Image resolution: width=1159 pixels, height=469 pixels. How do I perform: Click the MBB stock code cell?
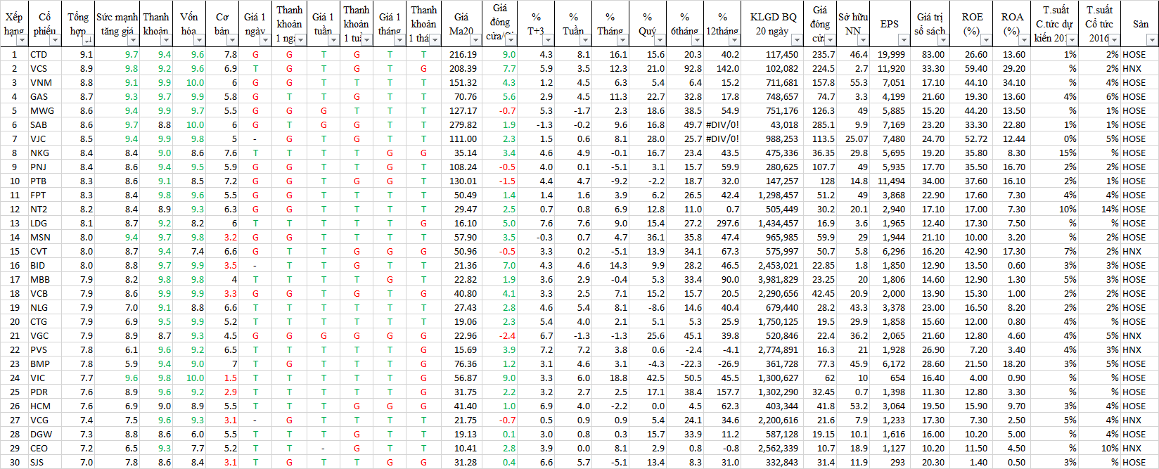coord(46,279)
